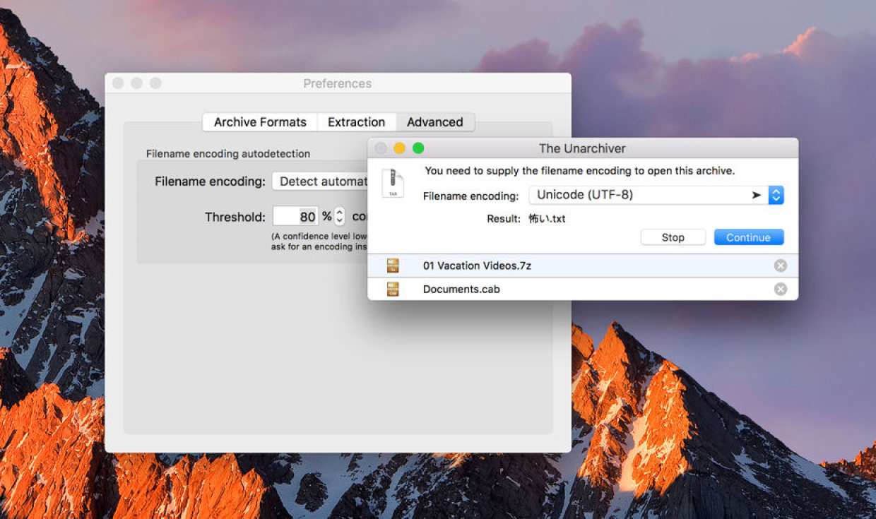
Task: Switch to the Extraction tab
Action: pyautogui.click(x=356, y=122)
